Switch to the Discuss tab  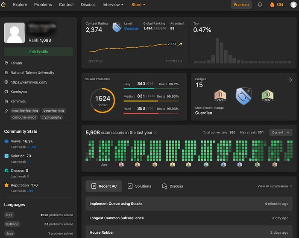click(173, 186)
